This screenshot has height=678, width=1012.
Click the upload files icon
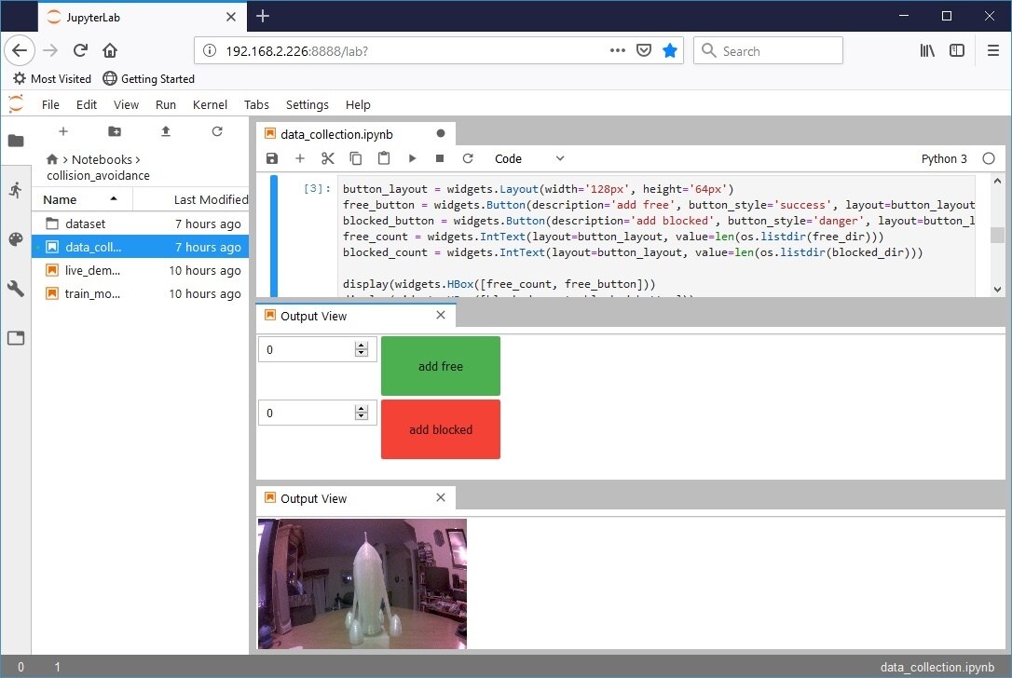pos(166,131)
